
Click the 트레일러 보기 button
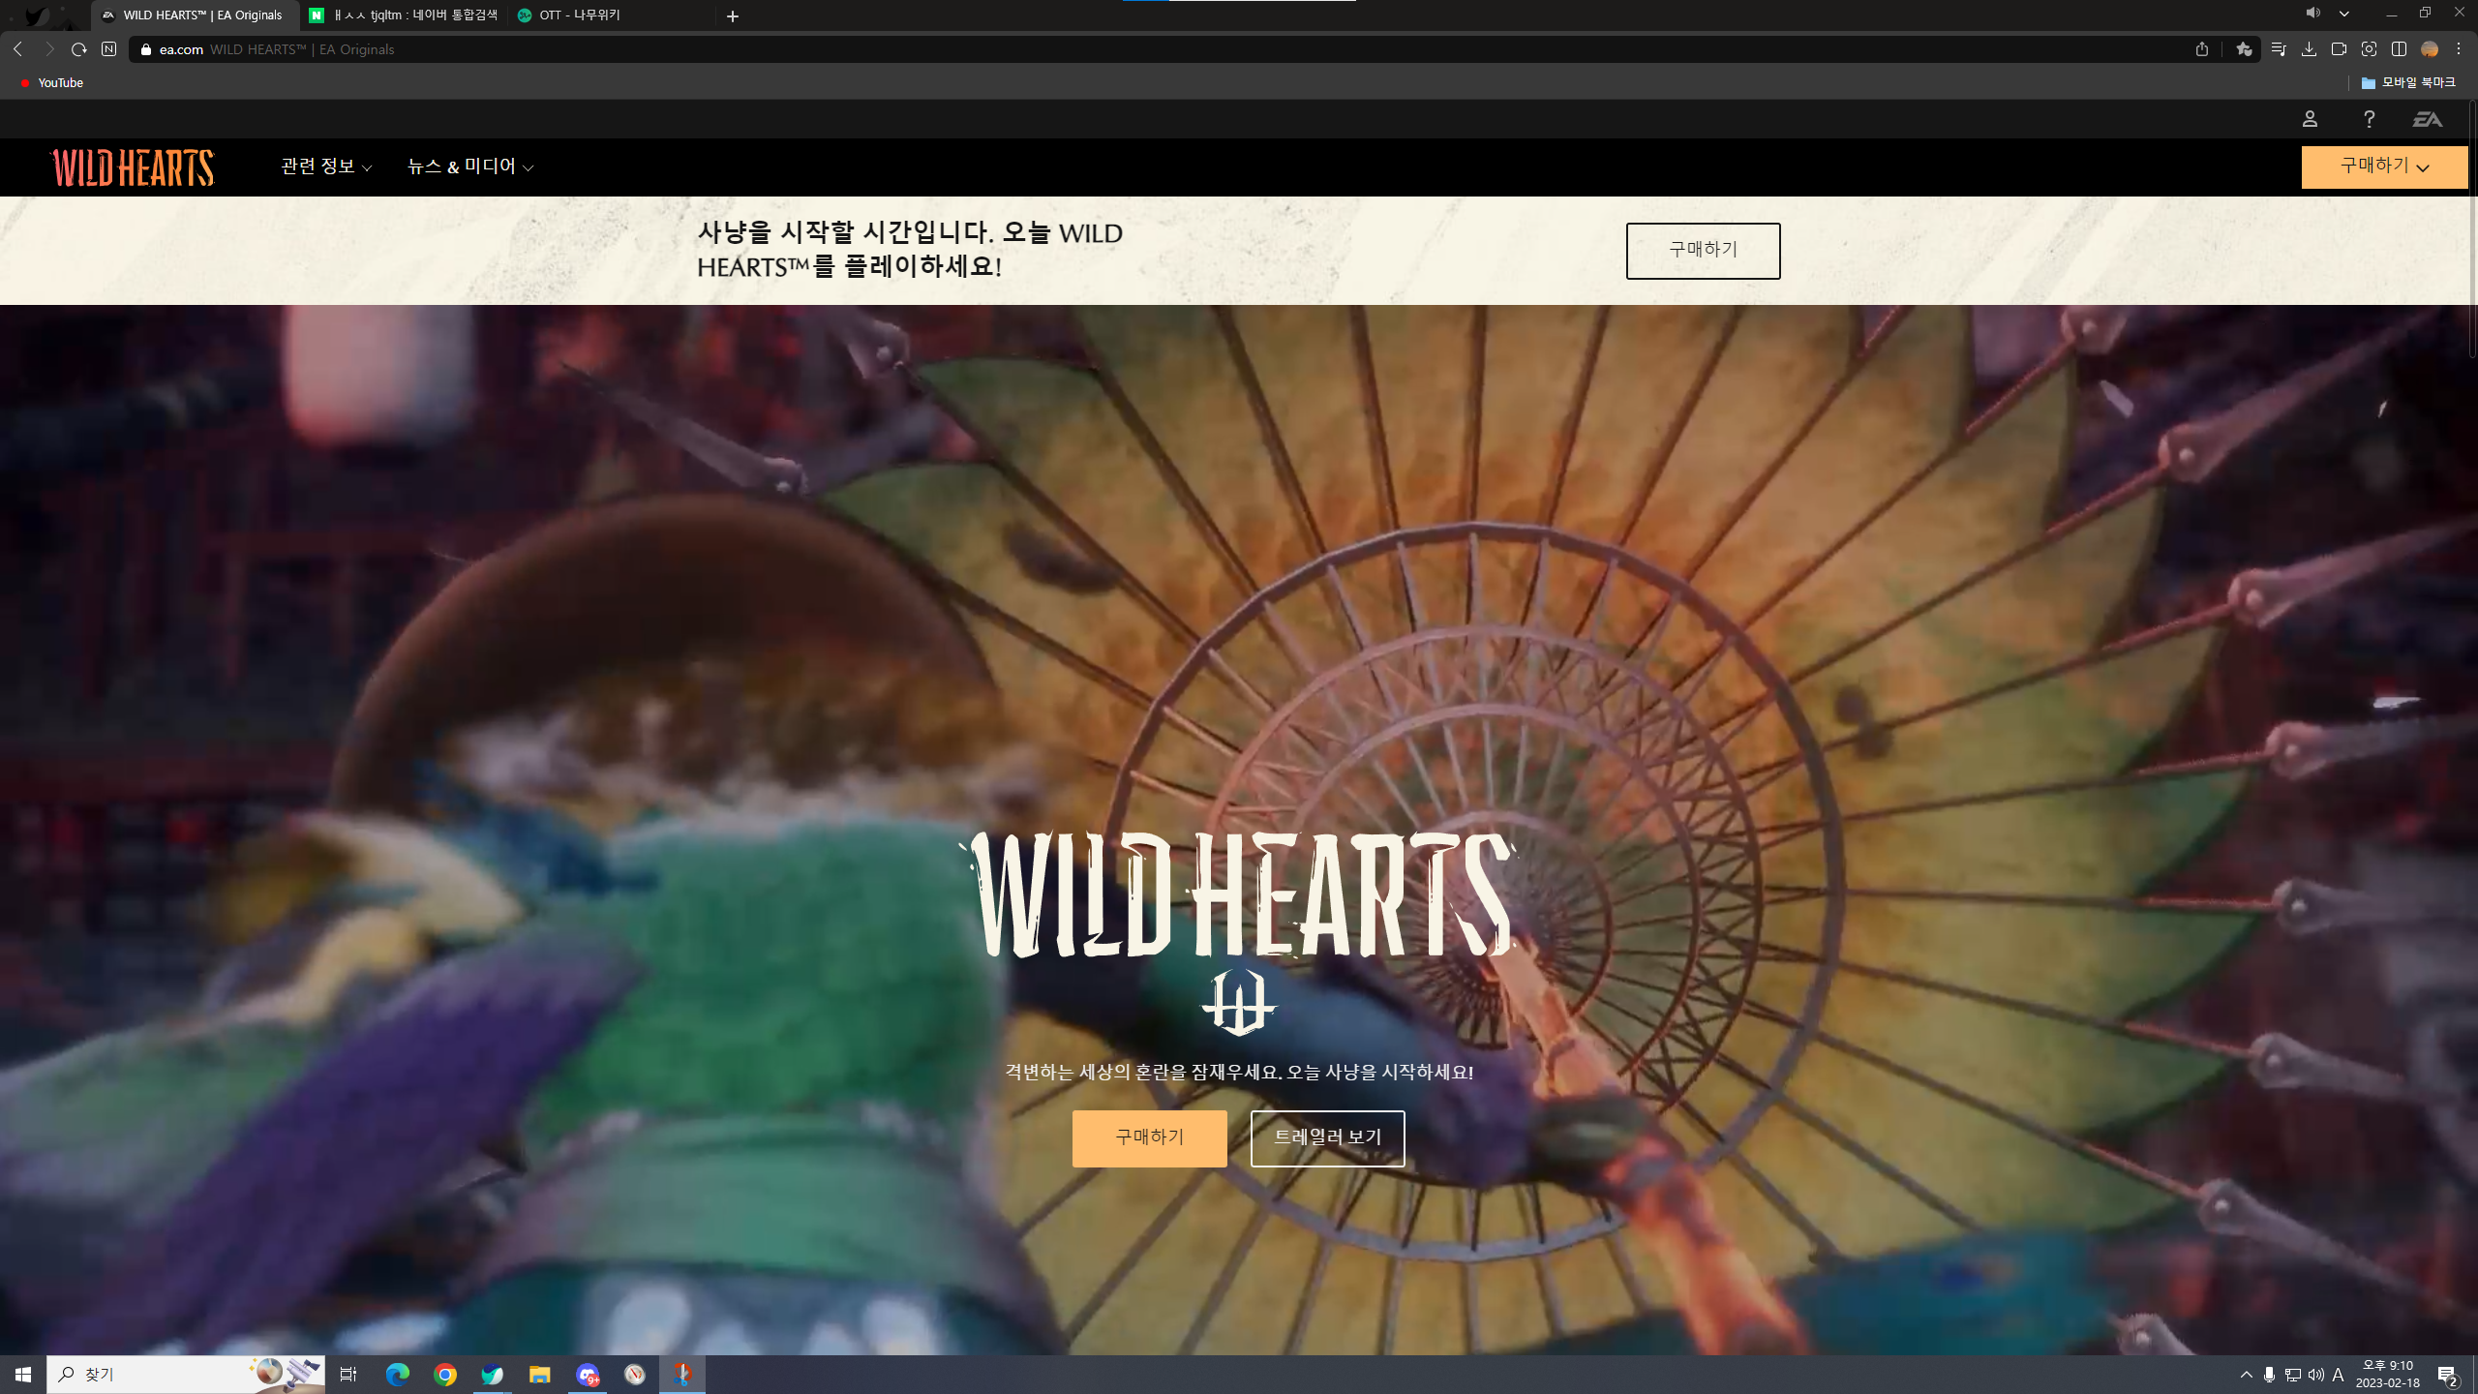coord(1327,1138)
